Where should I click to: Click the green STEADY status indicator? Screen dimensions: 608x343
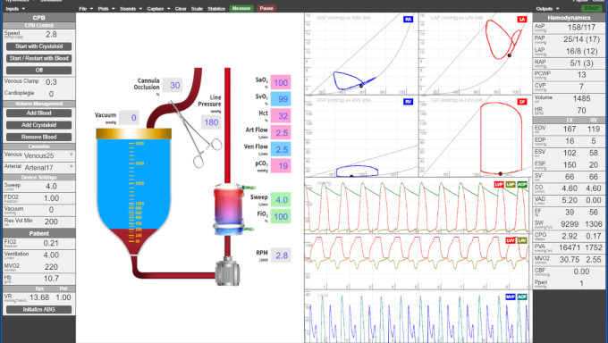591,8
